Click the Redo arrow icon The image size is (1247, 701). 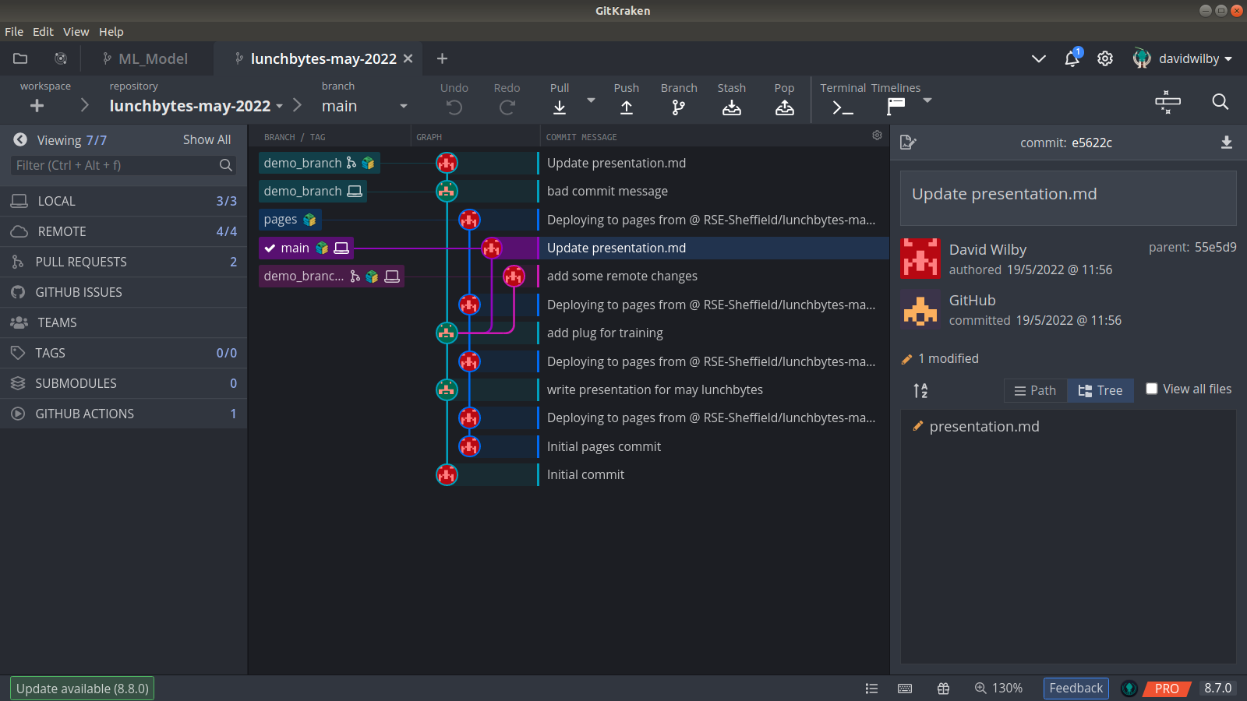[507, 107]
